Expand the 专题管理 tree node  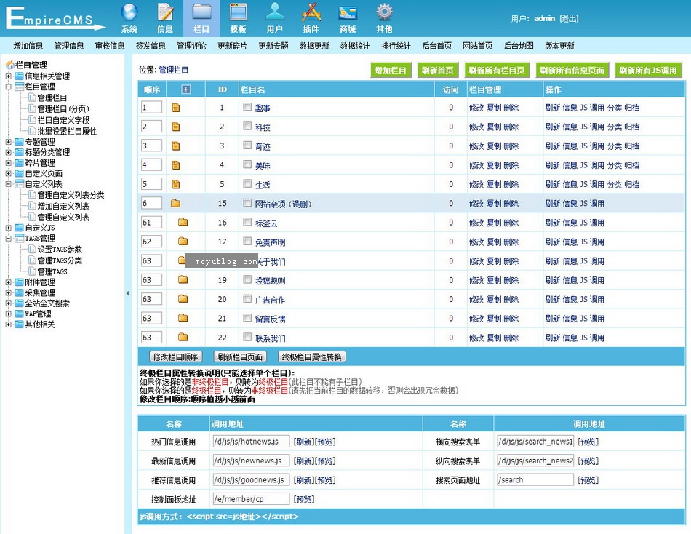(9, 142)
